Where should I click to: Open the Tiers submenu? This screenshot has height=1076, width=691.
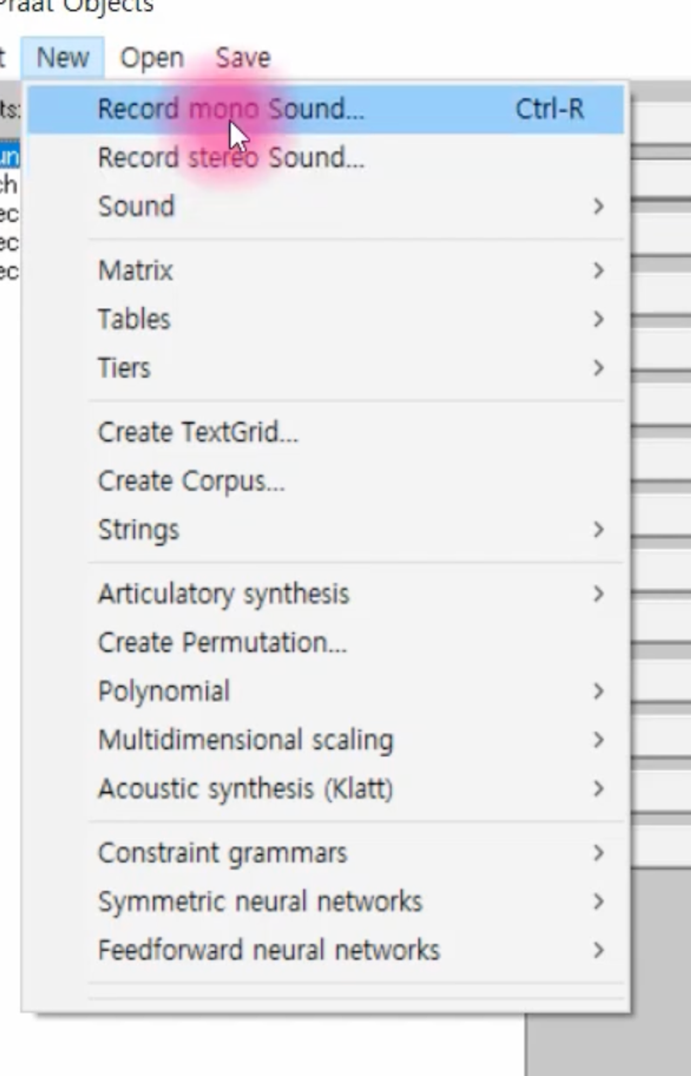tap(326, 368)
